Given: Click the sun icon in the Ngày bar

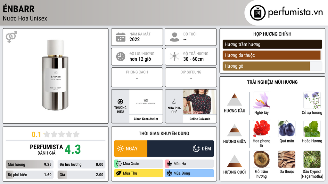Looking at the screenshot, I should pos(120,149).
